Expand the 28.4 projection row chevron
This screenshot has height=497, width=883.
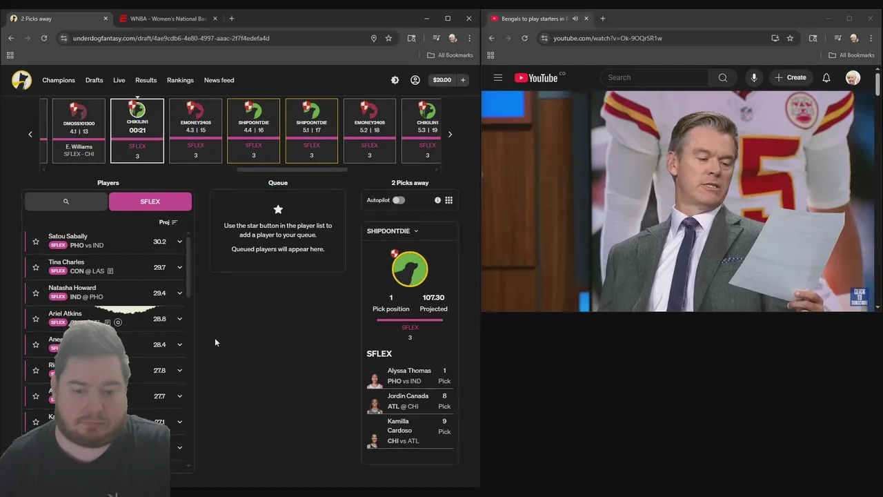[x=179, y=344]
